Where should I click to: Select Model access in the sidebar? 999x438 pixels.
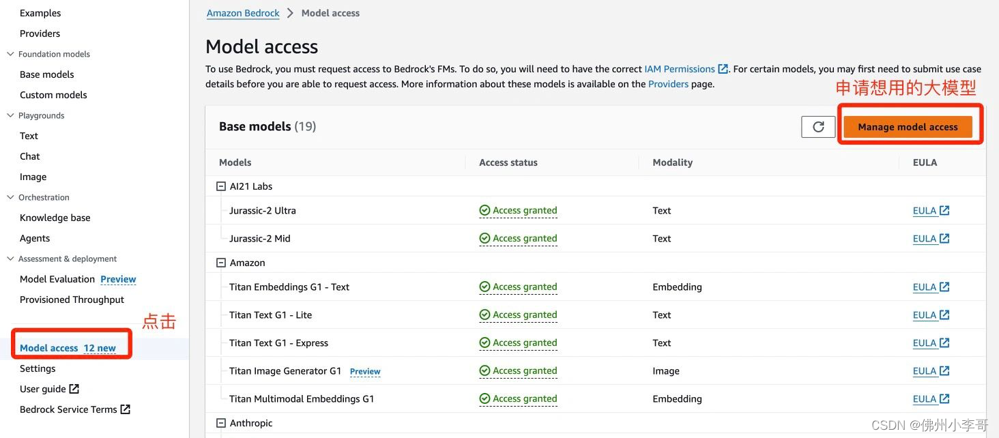49,348
